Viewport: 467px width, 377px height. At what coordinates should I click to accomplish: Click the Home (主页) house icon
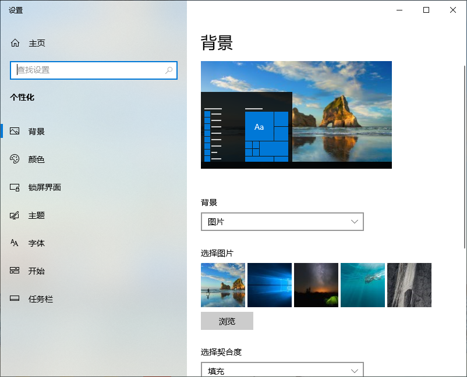pos(15,42)
